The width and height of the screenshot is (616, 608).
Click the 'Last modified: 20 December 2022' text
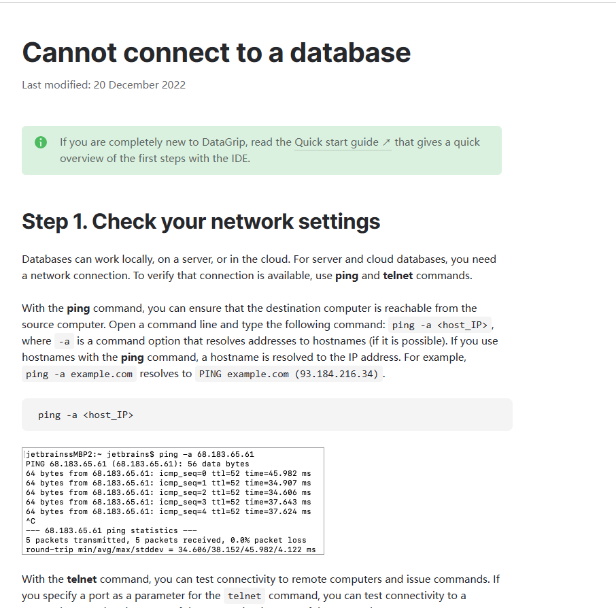pyautogui.click(x=104, y=85)
